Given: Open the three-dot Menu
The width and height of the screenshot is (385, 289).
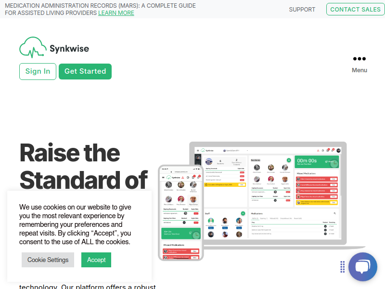Looking at the screenshot, I should click(359, 65).
